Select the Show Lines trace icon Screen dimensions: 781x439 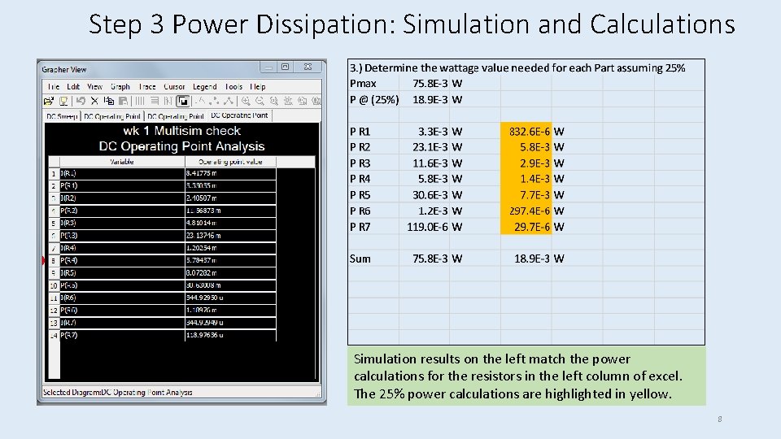coord(201,101)
